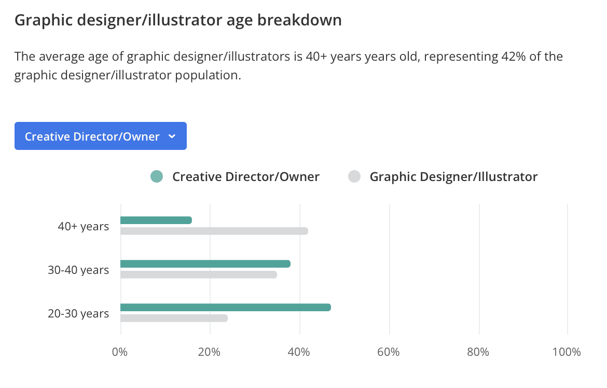
Task: Toggle the Creative Director/Owner legend label
Action: coord(246,176)
